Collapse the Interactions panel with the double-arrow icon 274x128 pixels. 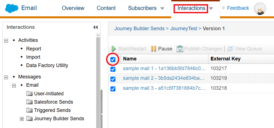[x=95, y=27]
